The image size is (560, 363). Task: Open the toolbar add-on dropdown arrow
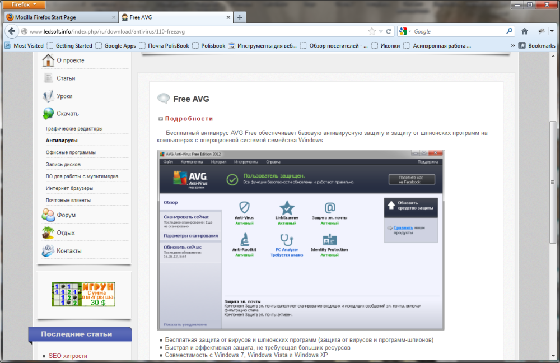[552, 31]
